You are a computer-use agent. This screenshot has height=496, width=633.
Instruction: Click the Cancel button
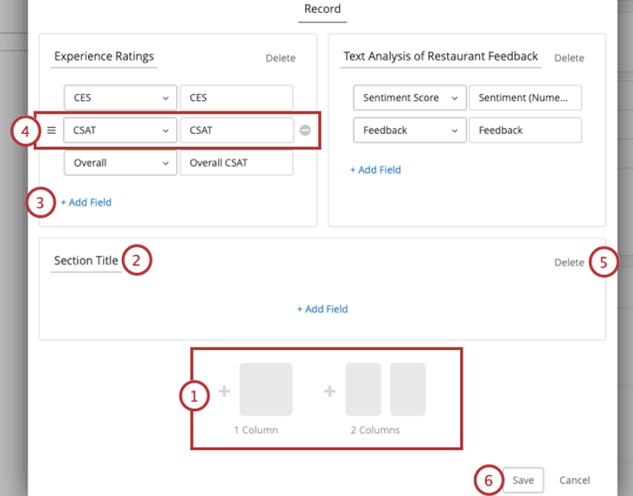pos(574,480)
